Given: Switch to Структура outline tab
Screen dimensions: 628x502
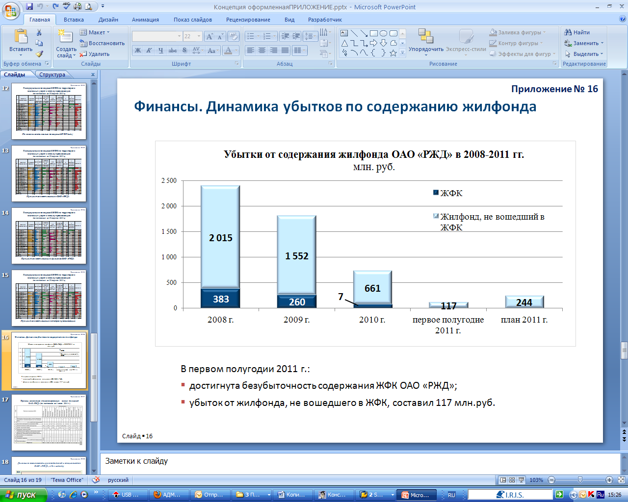Looking at the screenshot, I should click(x=52, y=75).
